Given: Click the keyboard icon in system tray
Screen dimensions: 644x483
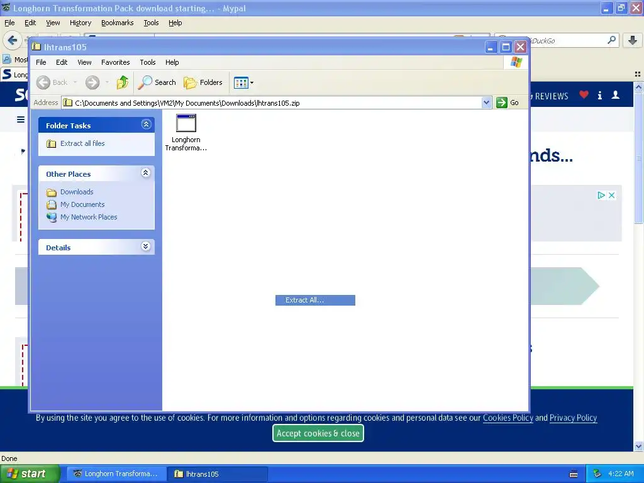Looking at the screenshot, I should point(574,474).
